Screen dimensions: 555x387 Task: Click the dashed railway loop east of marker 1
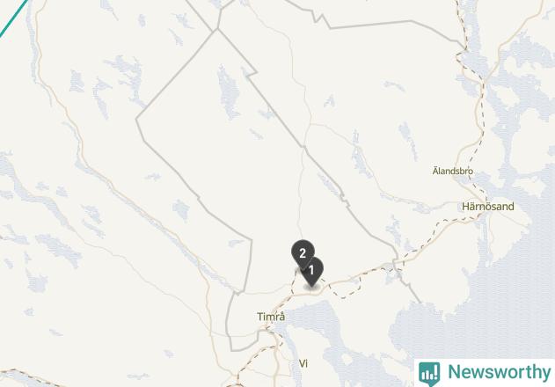coord(345,288)
